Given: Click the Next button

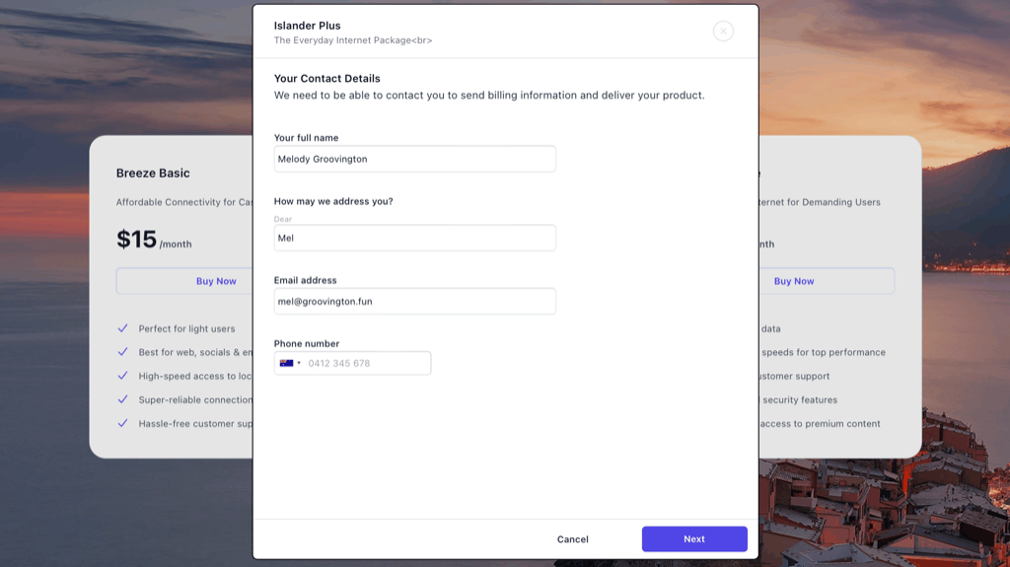Looking at the screenshot, I should point(694,538).
